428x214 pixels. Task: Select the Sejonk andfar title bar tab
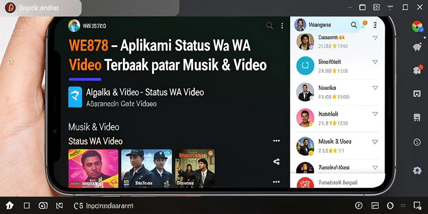(41, 8)
